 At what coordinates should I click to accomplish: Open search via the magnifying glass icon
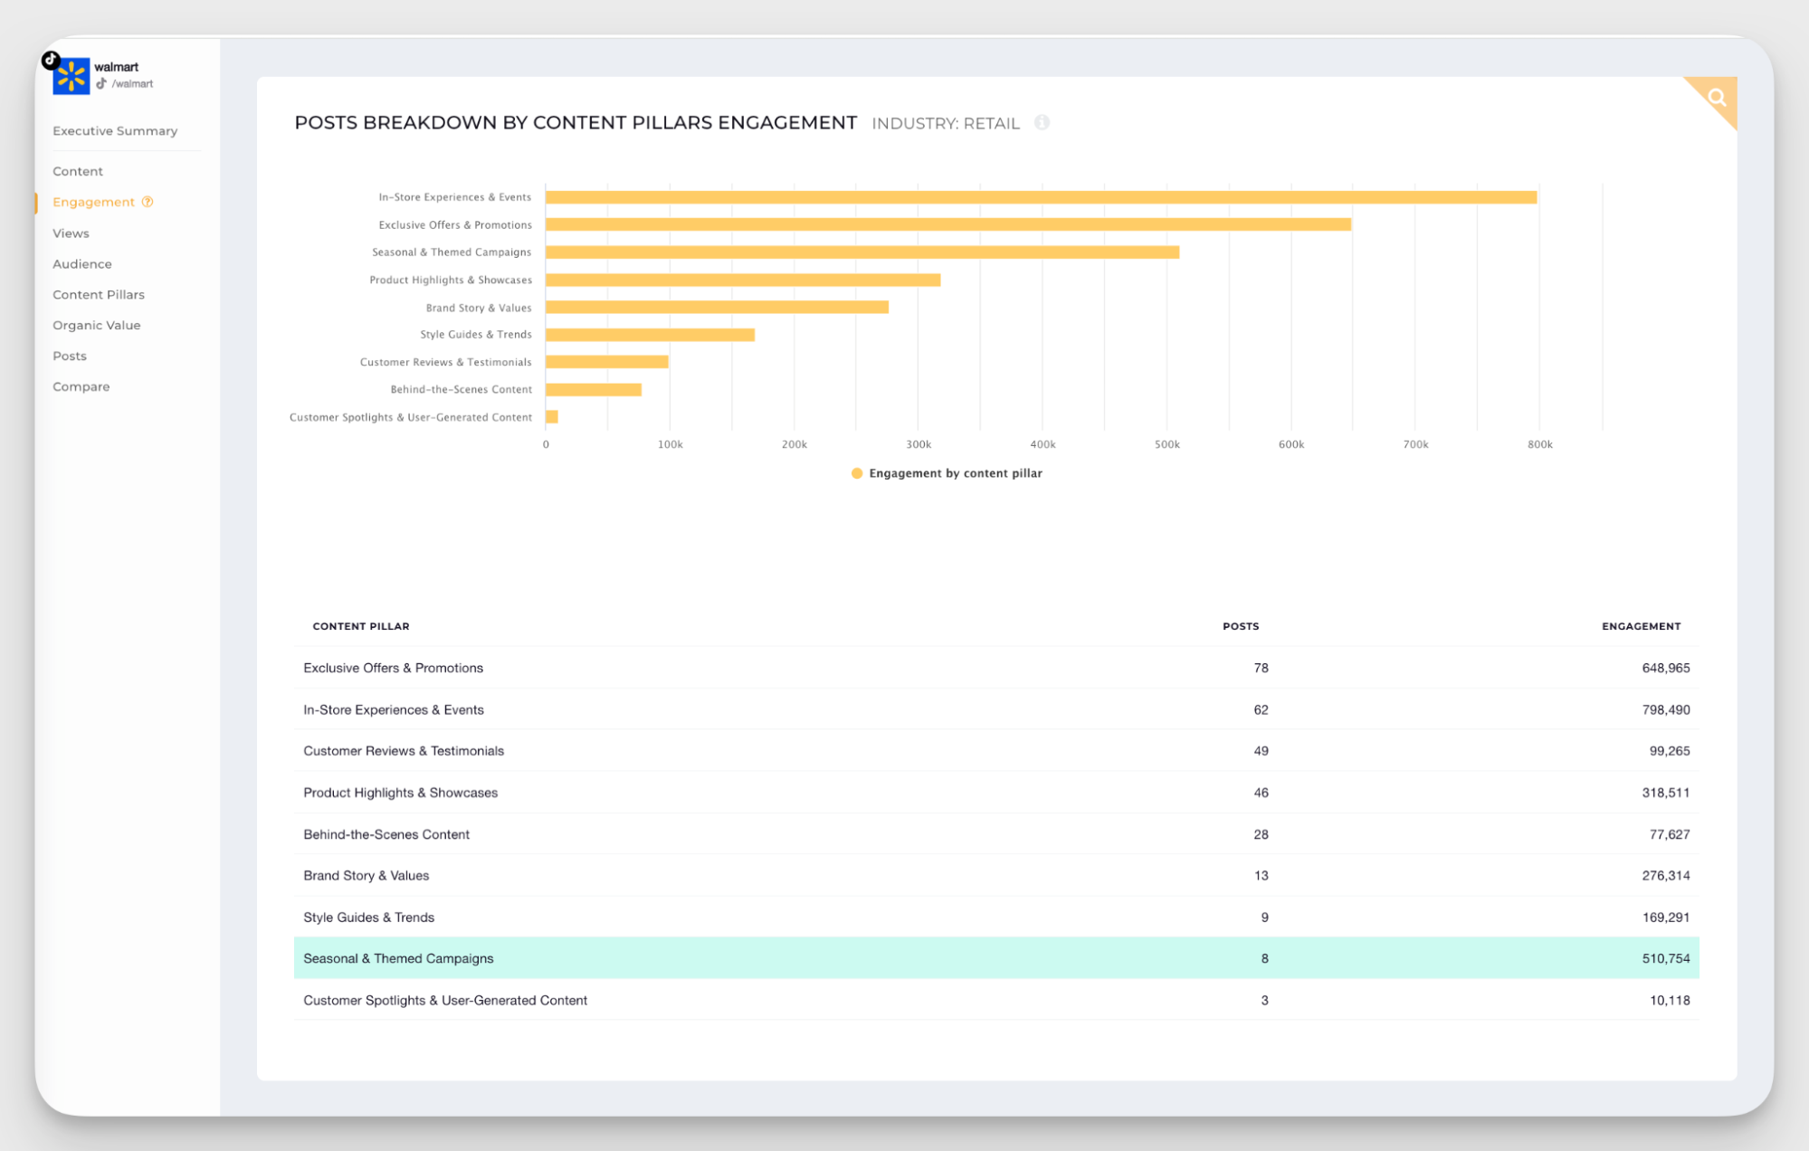point(1717,97)
